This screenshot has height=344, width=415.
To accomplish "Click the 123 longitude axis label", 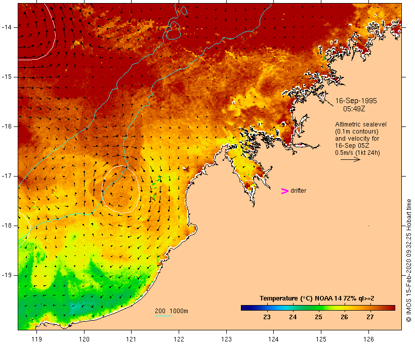I will point(226,339).
